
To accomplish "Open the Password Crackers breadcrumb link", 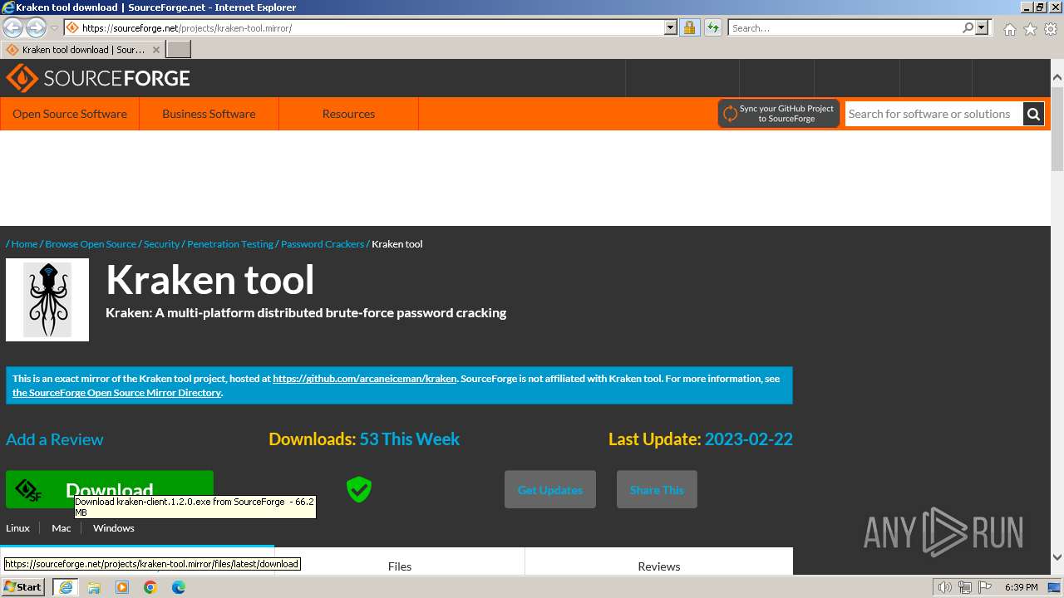I will click(x=323, y=244).
